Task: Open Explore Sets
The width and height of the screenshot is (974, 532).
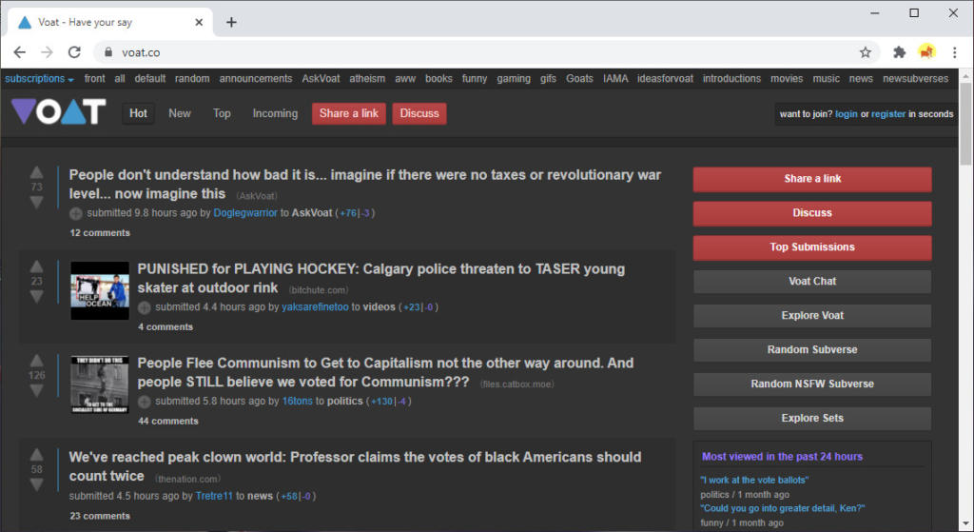Action: [812, 418]
